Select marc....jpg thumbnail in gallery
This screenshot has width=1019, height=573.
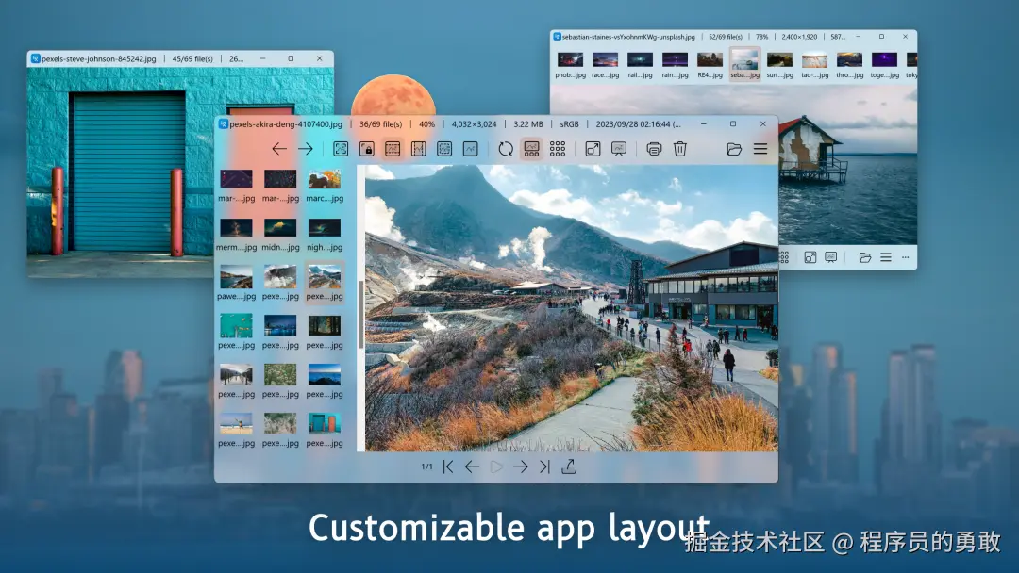tap(325, 187)
